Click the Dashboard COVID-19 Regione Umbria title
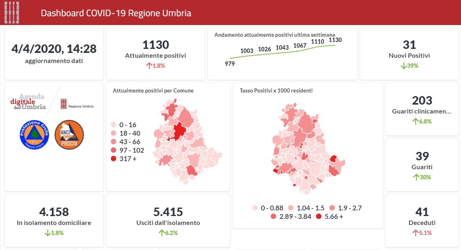Viewport: 461px width, 250px height. pos(116,13)
